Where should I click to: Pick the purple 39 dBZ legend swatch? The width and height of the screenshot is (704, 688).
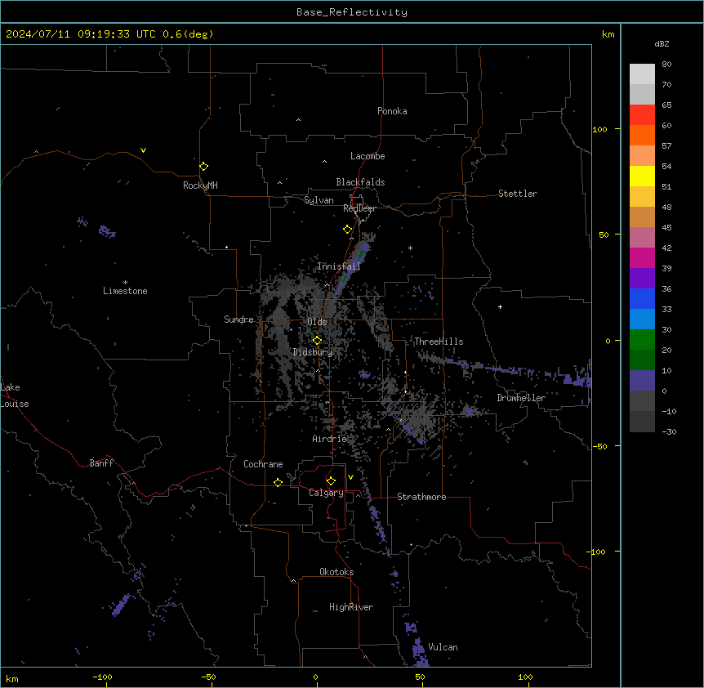642,279
